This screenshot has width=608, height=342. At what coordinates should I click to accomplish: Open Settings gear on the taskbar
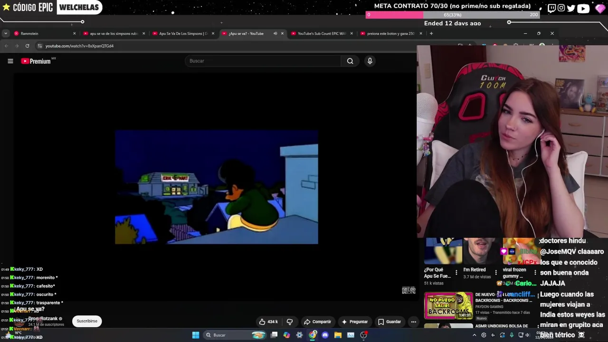299,335
